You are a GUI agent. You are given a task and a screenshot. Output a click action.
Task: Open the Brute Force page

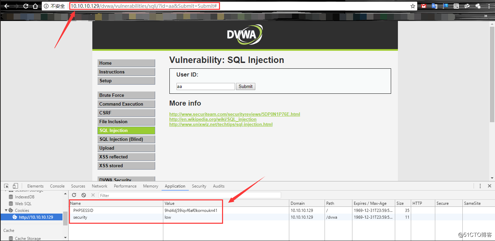tap(126, 95)
